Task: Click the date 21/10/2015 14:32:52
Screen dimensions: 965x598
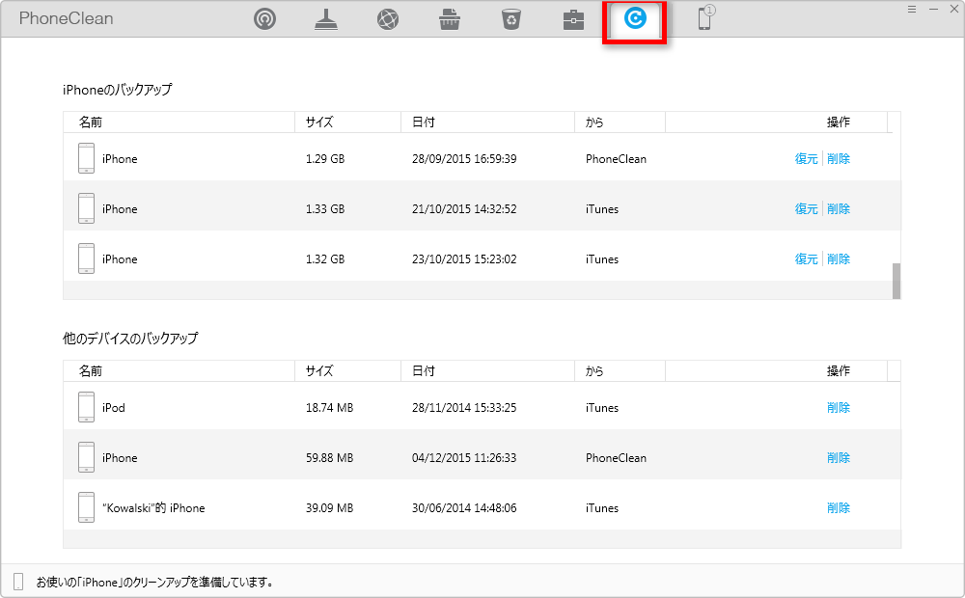Action: click(464, 209)
